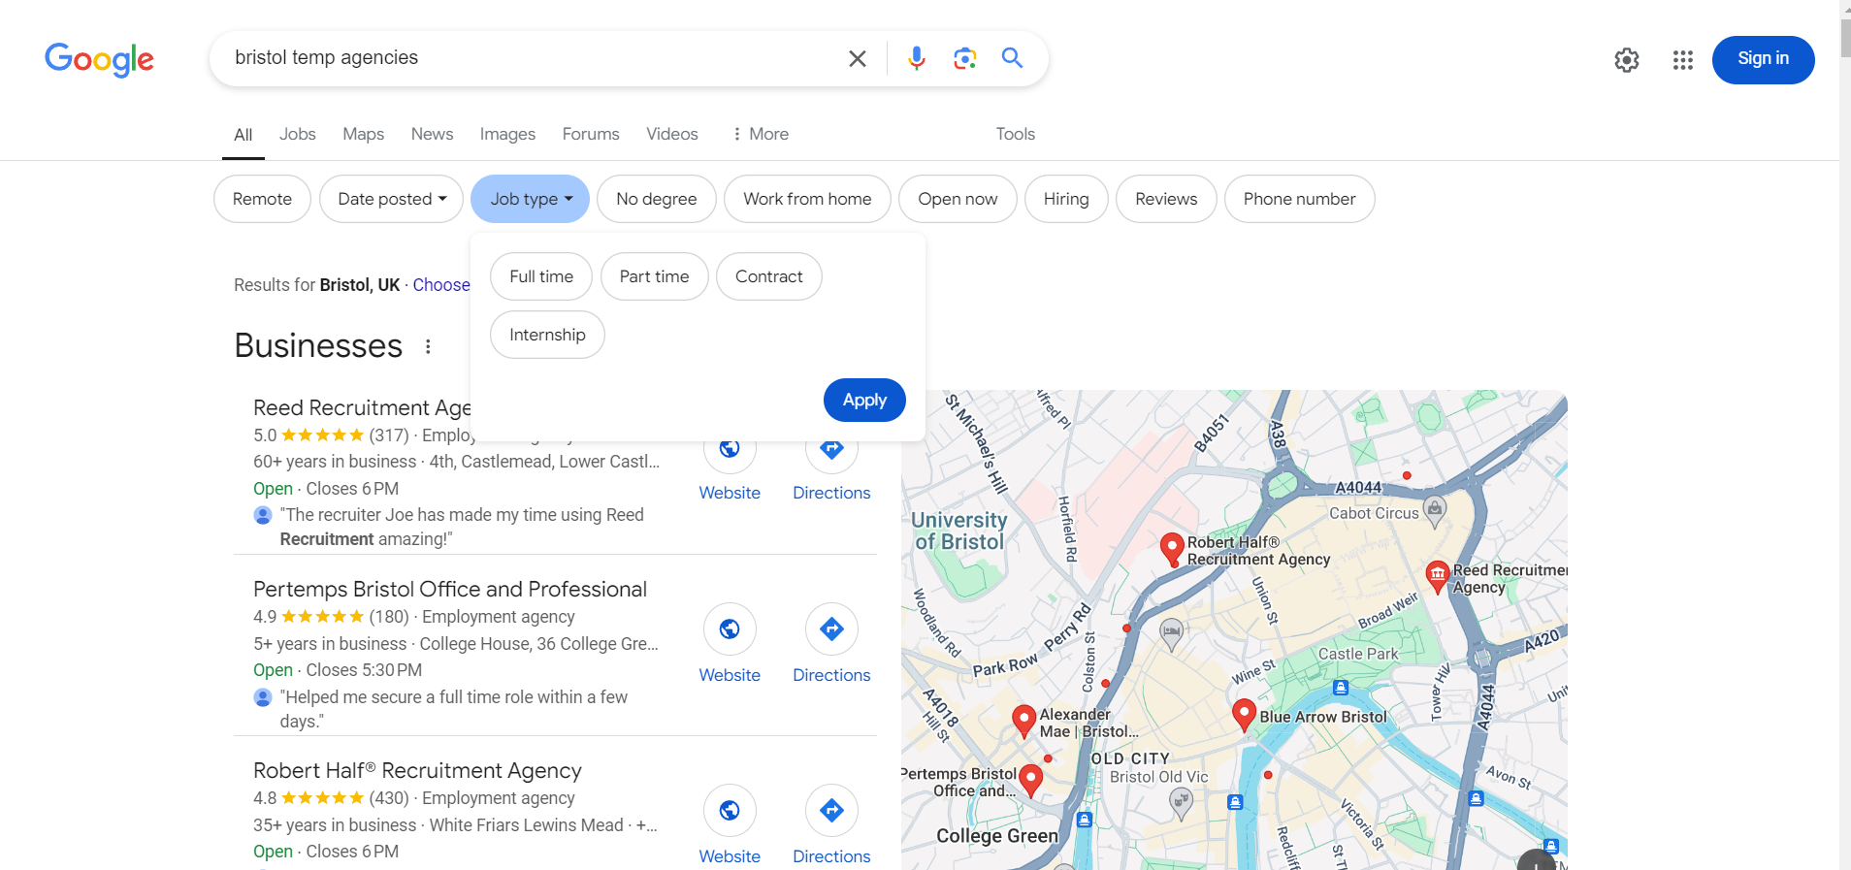1851x870 pixels.
Task: Click the magnifying glass search icon
Action: (1012, 58)
